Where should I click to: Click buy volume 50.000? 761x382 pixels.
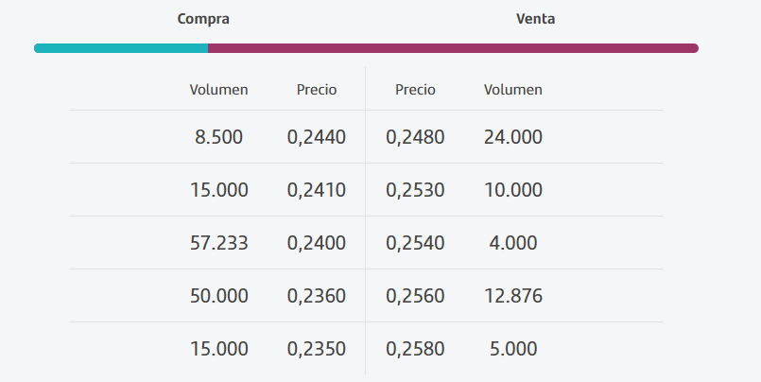tap(218, 296)
